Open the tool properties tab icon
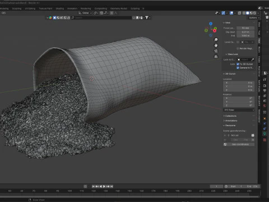This screenshot has height=202, width=269. point(265,80)
